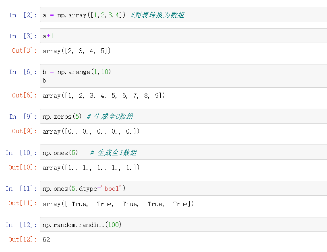This screenshot has width=327, height=252.
Task: Click the np.random.randint(100) code cell
Action: point(184,225)
